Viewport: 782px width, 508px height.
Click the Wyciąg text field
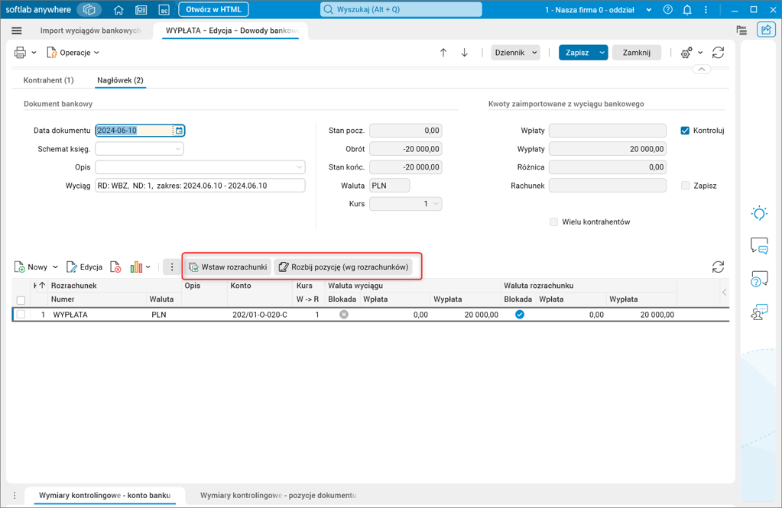click(200, 186)
